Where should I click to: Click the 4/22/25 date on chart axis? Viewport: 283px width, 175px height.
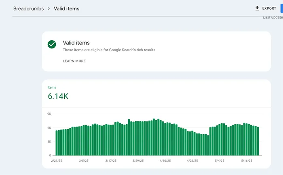pos(192,160)
